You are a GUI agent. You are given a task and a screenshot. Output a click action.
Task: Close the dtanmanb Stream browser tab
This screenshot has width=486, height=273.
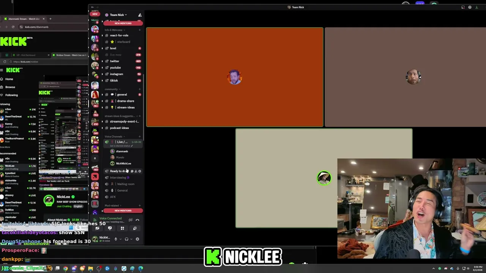(x=44, y=19)
